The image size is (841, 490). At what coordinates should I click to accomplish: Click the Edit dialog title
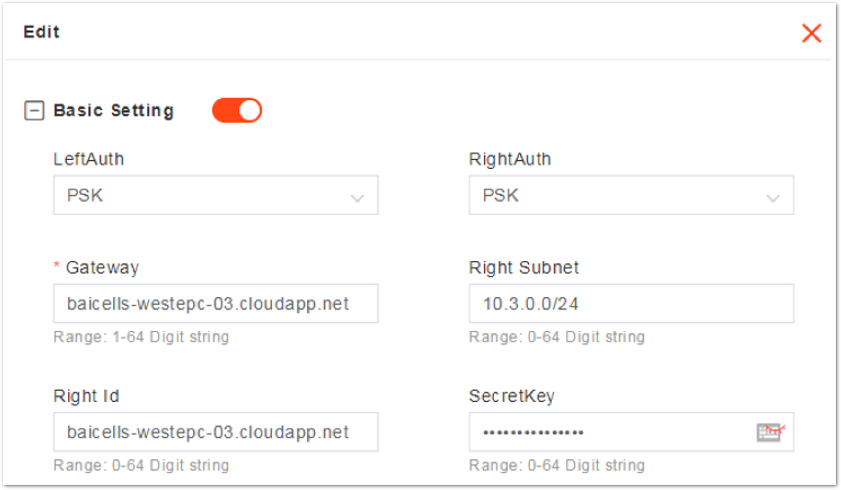pyautogui.click(x=42, y=32)
